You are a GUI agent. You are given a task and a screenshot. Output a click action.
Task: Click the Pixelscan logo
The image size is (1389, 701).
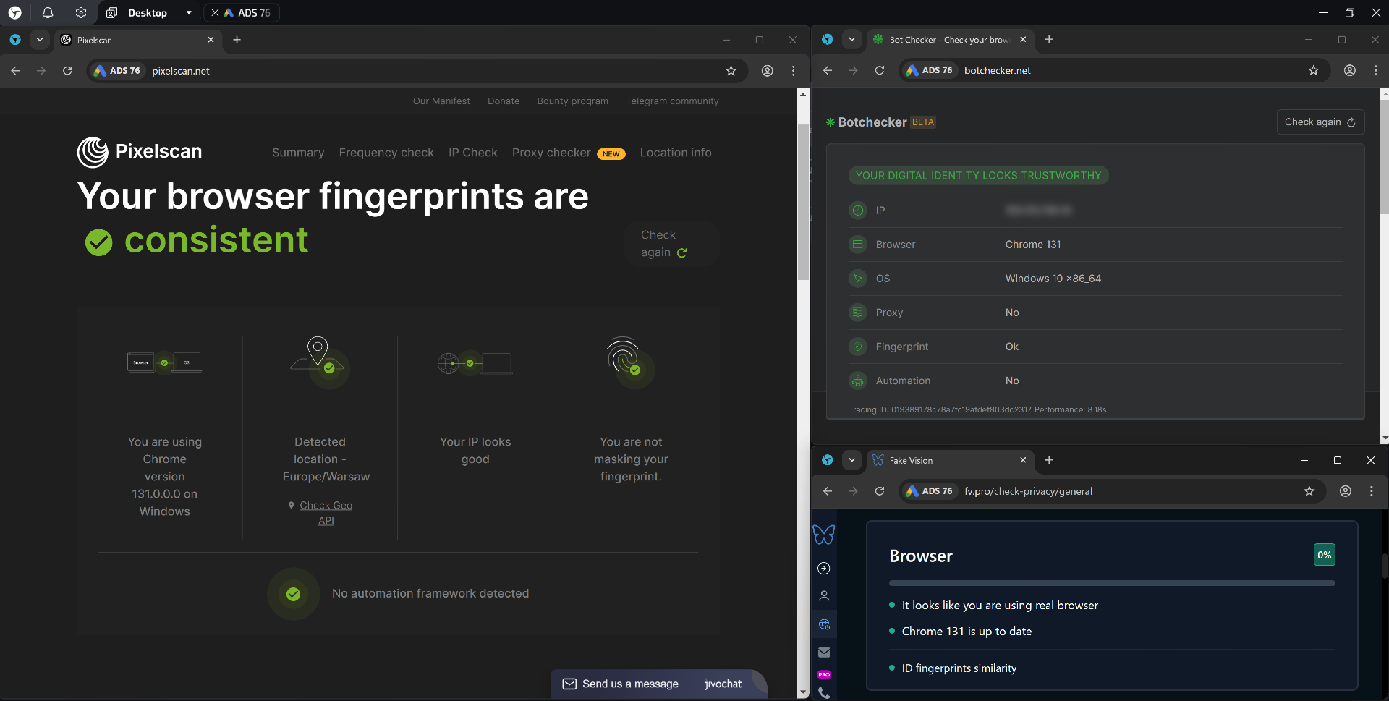[x=140, y=152]
